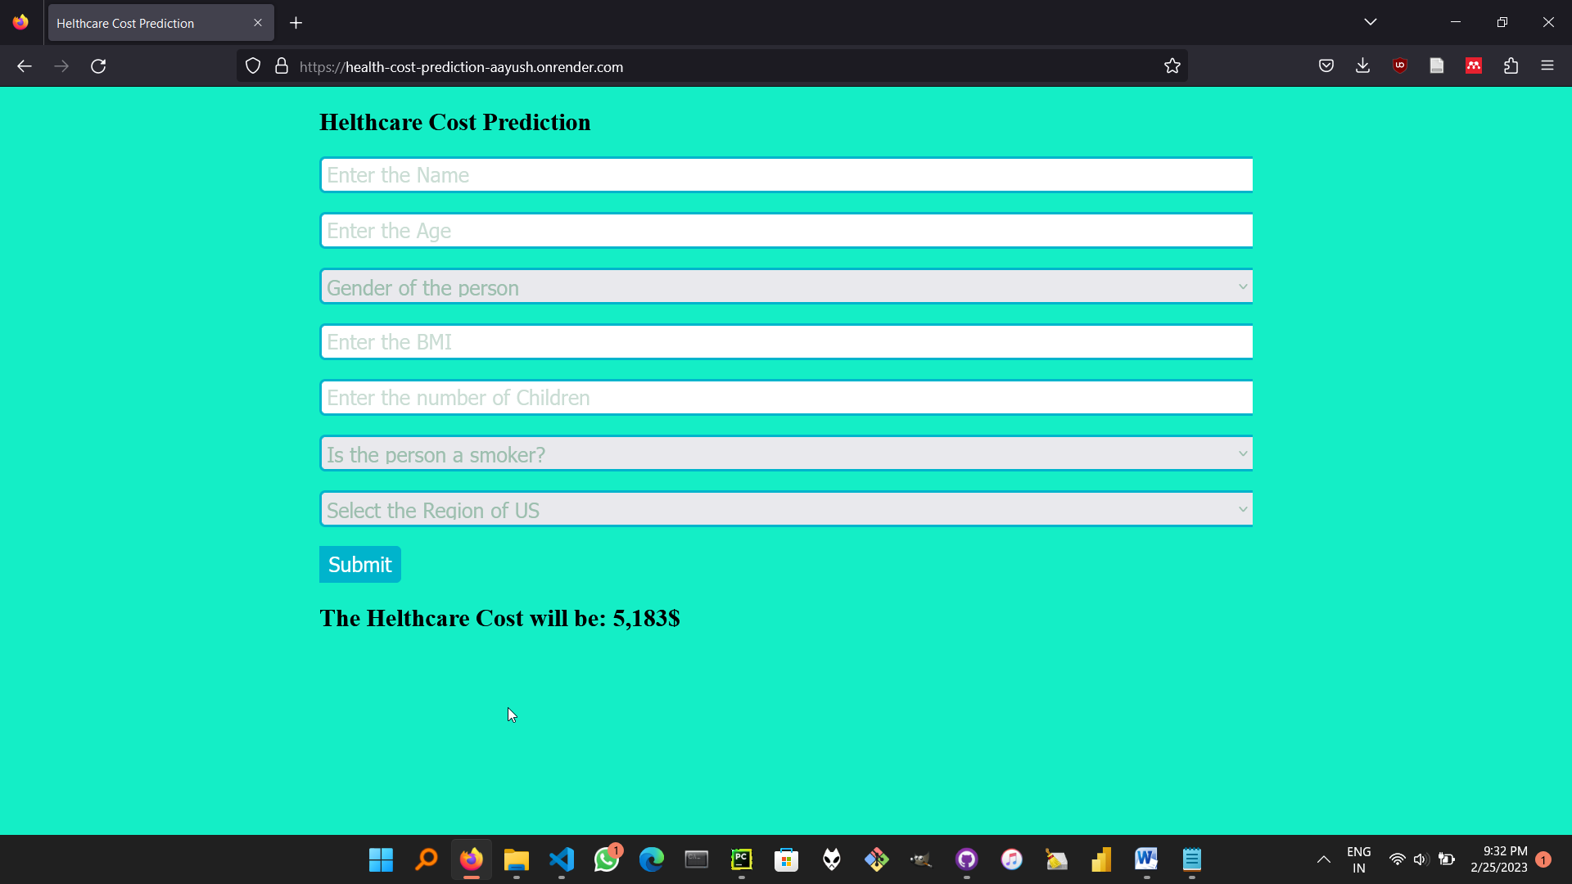Focus the Enter the Name field
Screen dimensions: 1572x884
tap(786, 175)
